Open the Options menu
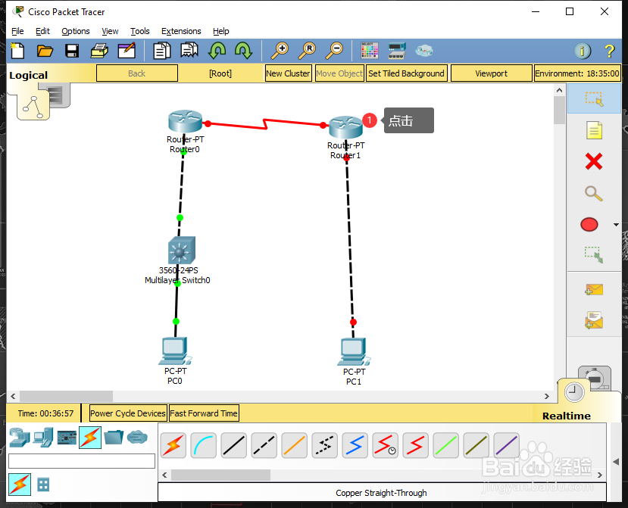The height and width of the screenshot is (508, 628). [x=75, y=31]
